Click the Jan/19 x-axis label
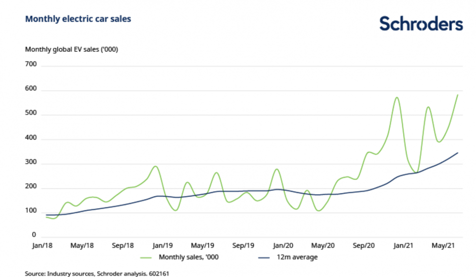476x277 pixels. tap(162, 245)
